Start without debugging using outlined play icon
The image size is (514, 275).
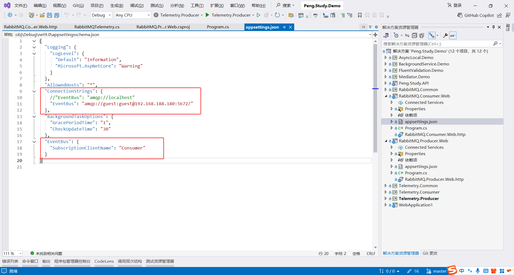point(259,15)
